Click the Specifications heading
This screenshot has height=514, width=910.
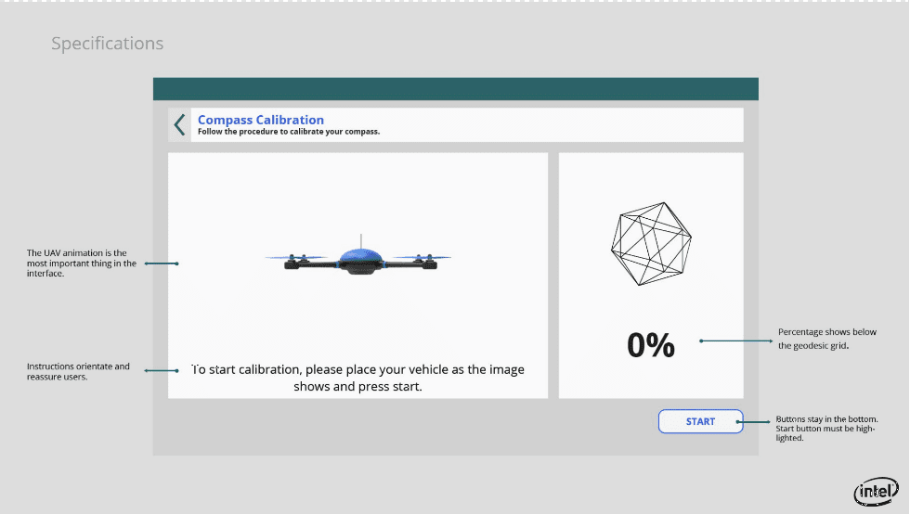pyautogui.click(x=107, y=44)
